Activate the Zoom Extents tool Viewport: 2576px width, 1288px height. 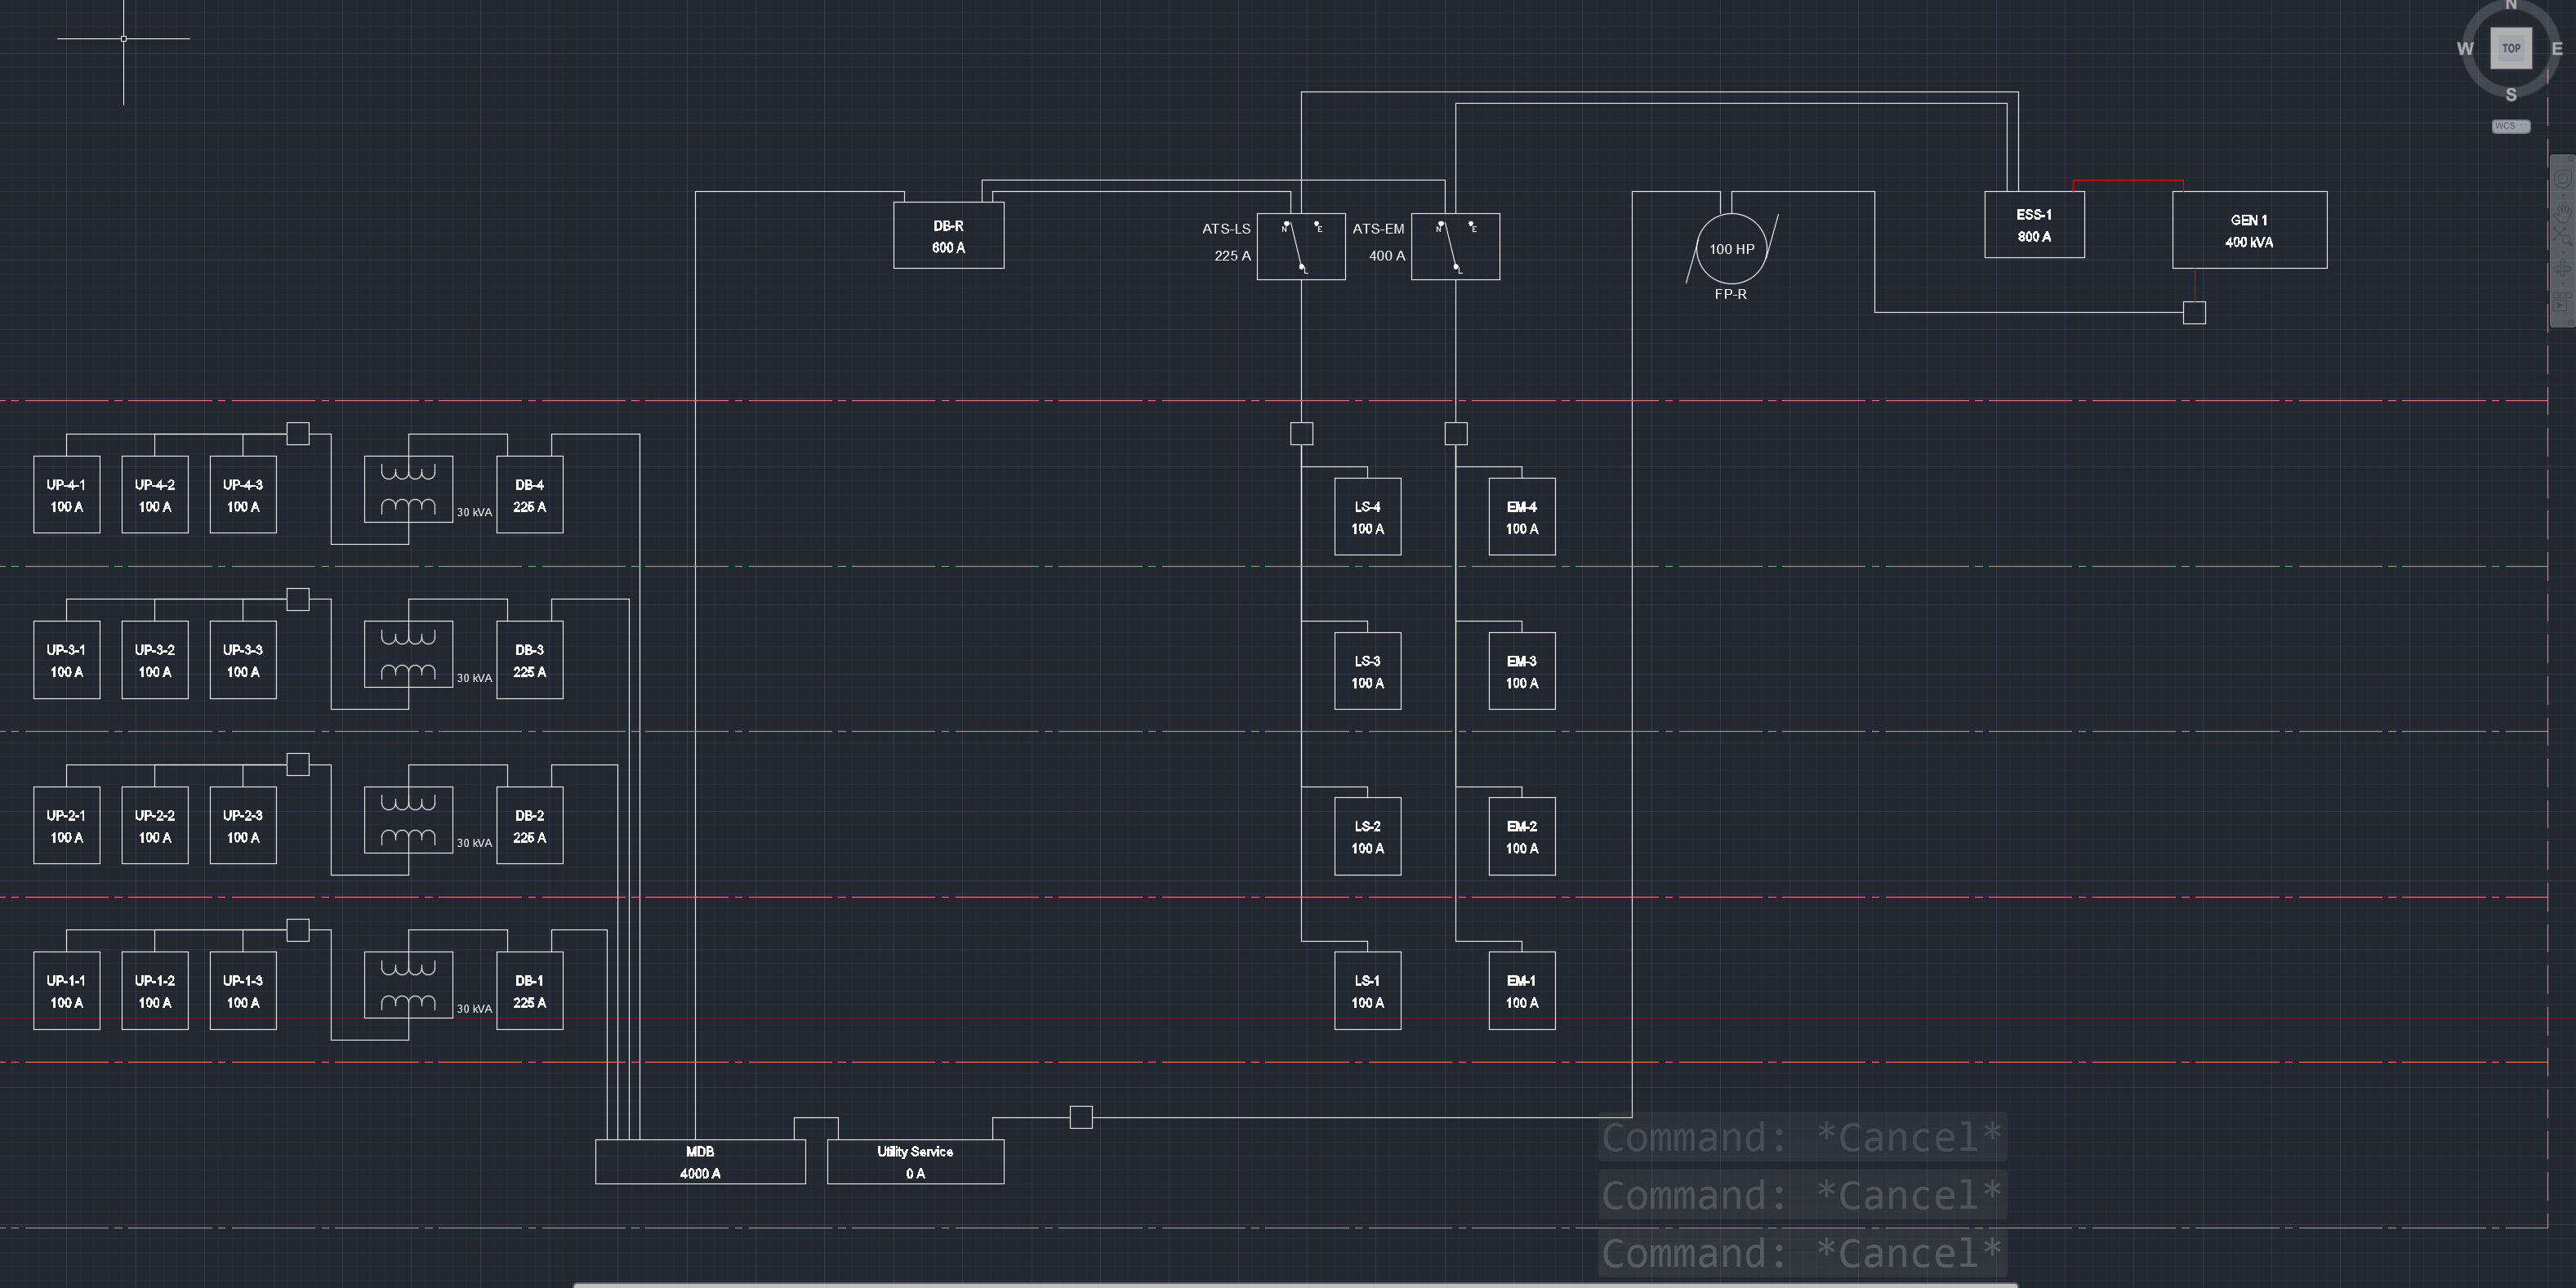(2563, 237)
